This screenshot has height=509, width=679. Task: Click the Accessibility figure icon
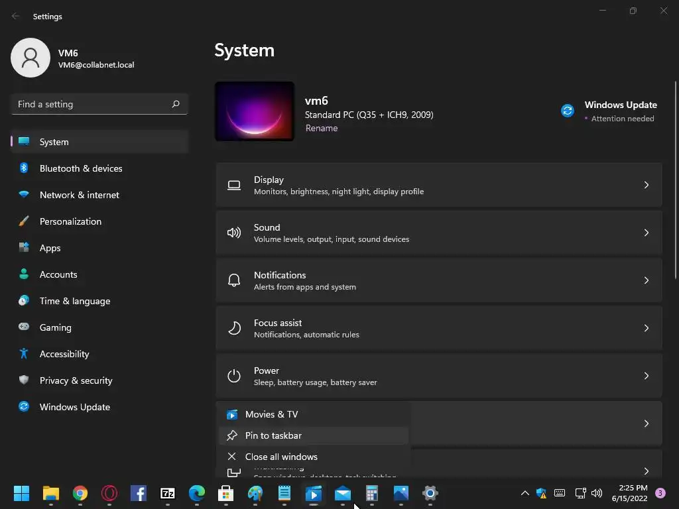pyautogui.click(x=24, y=354)
